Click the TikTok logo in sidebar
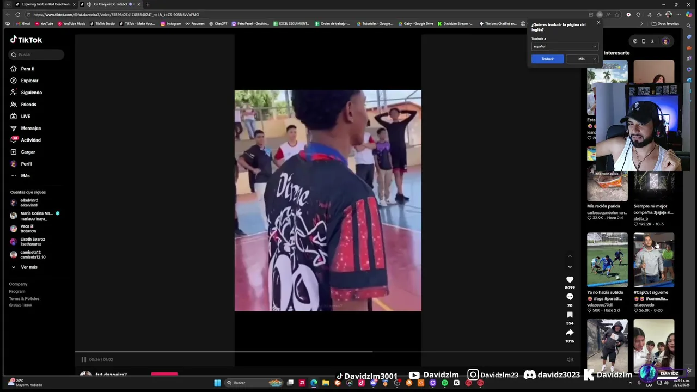The height and width of the screenshot is (392, 697). pyautogui.click(x=26, y=40)
